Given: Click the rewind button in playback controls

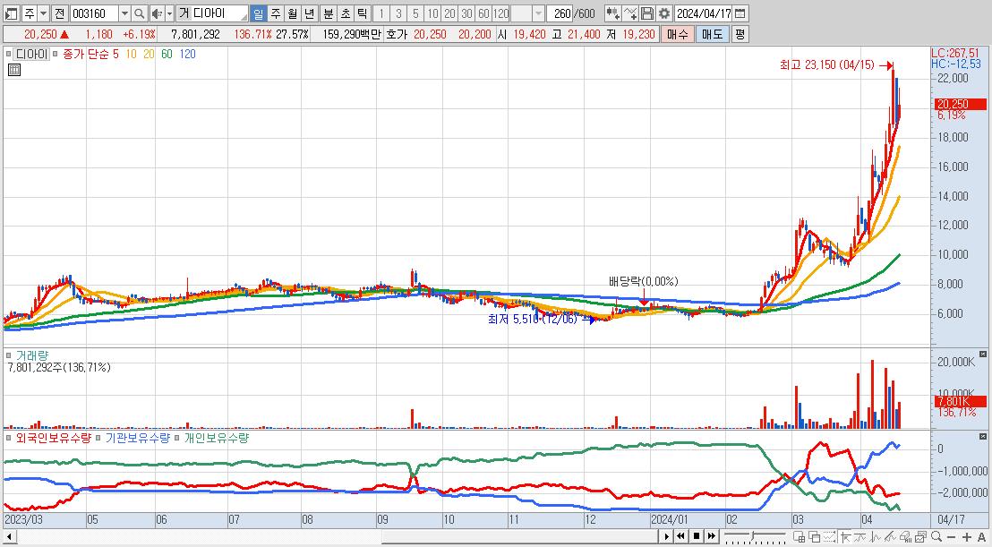Looking at the screenshot, I should point(680,536).
